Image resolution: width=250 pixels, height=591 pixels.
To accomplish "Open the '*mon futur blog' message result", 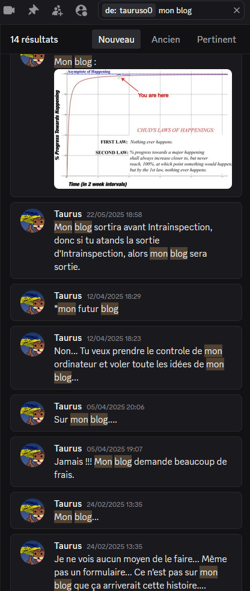I will [126, 302].
